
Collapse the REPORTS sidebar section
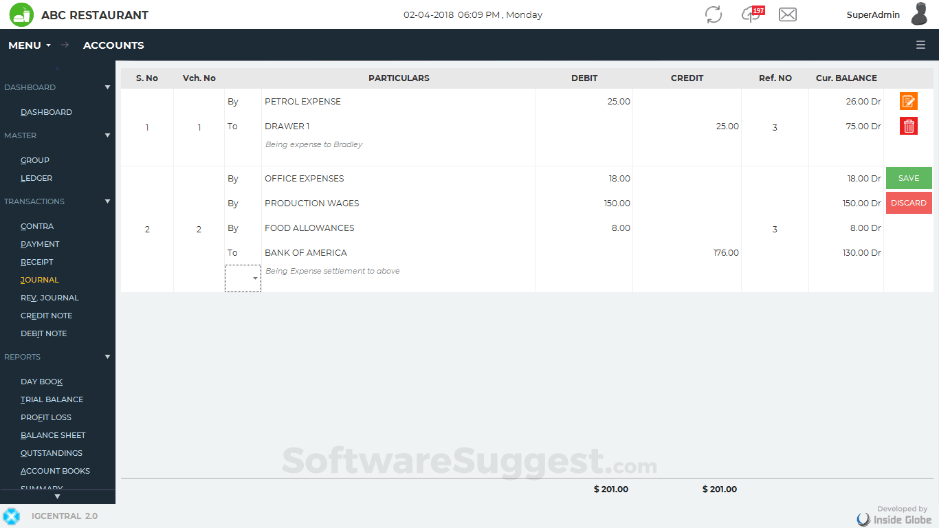click(x=107, y=356)
